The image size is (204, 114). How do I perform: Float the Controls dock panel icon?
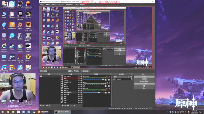point(154,74)
